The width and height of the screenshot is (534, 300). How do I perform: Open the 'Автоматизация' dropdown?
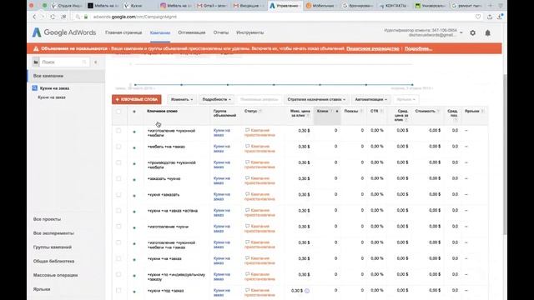tap(370, 99)
